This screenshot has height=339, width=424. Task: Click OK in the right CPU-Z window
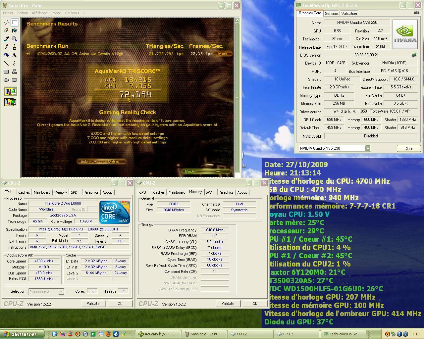255,304
